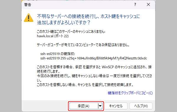Open the dropdown arrow beside 承認(A)
Screen dimensions: 177x112
point(100,106)
